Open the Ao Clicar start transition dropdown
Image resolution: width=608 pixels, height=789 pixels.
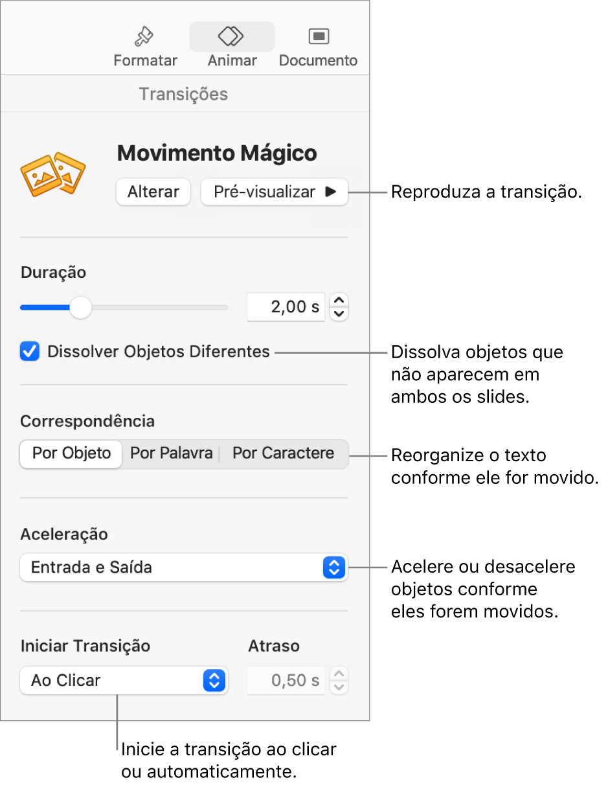(124, 681)
